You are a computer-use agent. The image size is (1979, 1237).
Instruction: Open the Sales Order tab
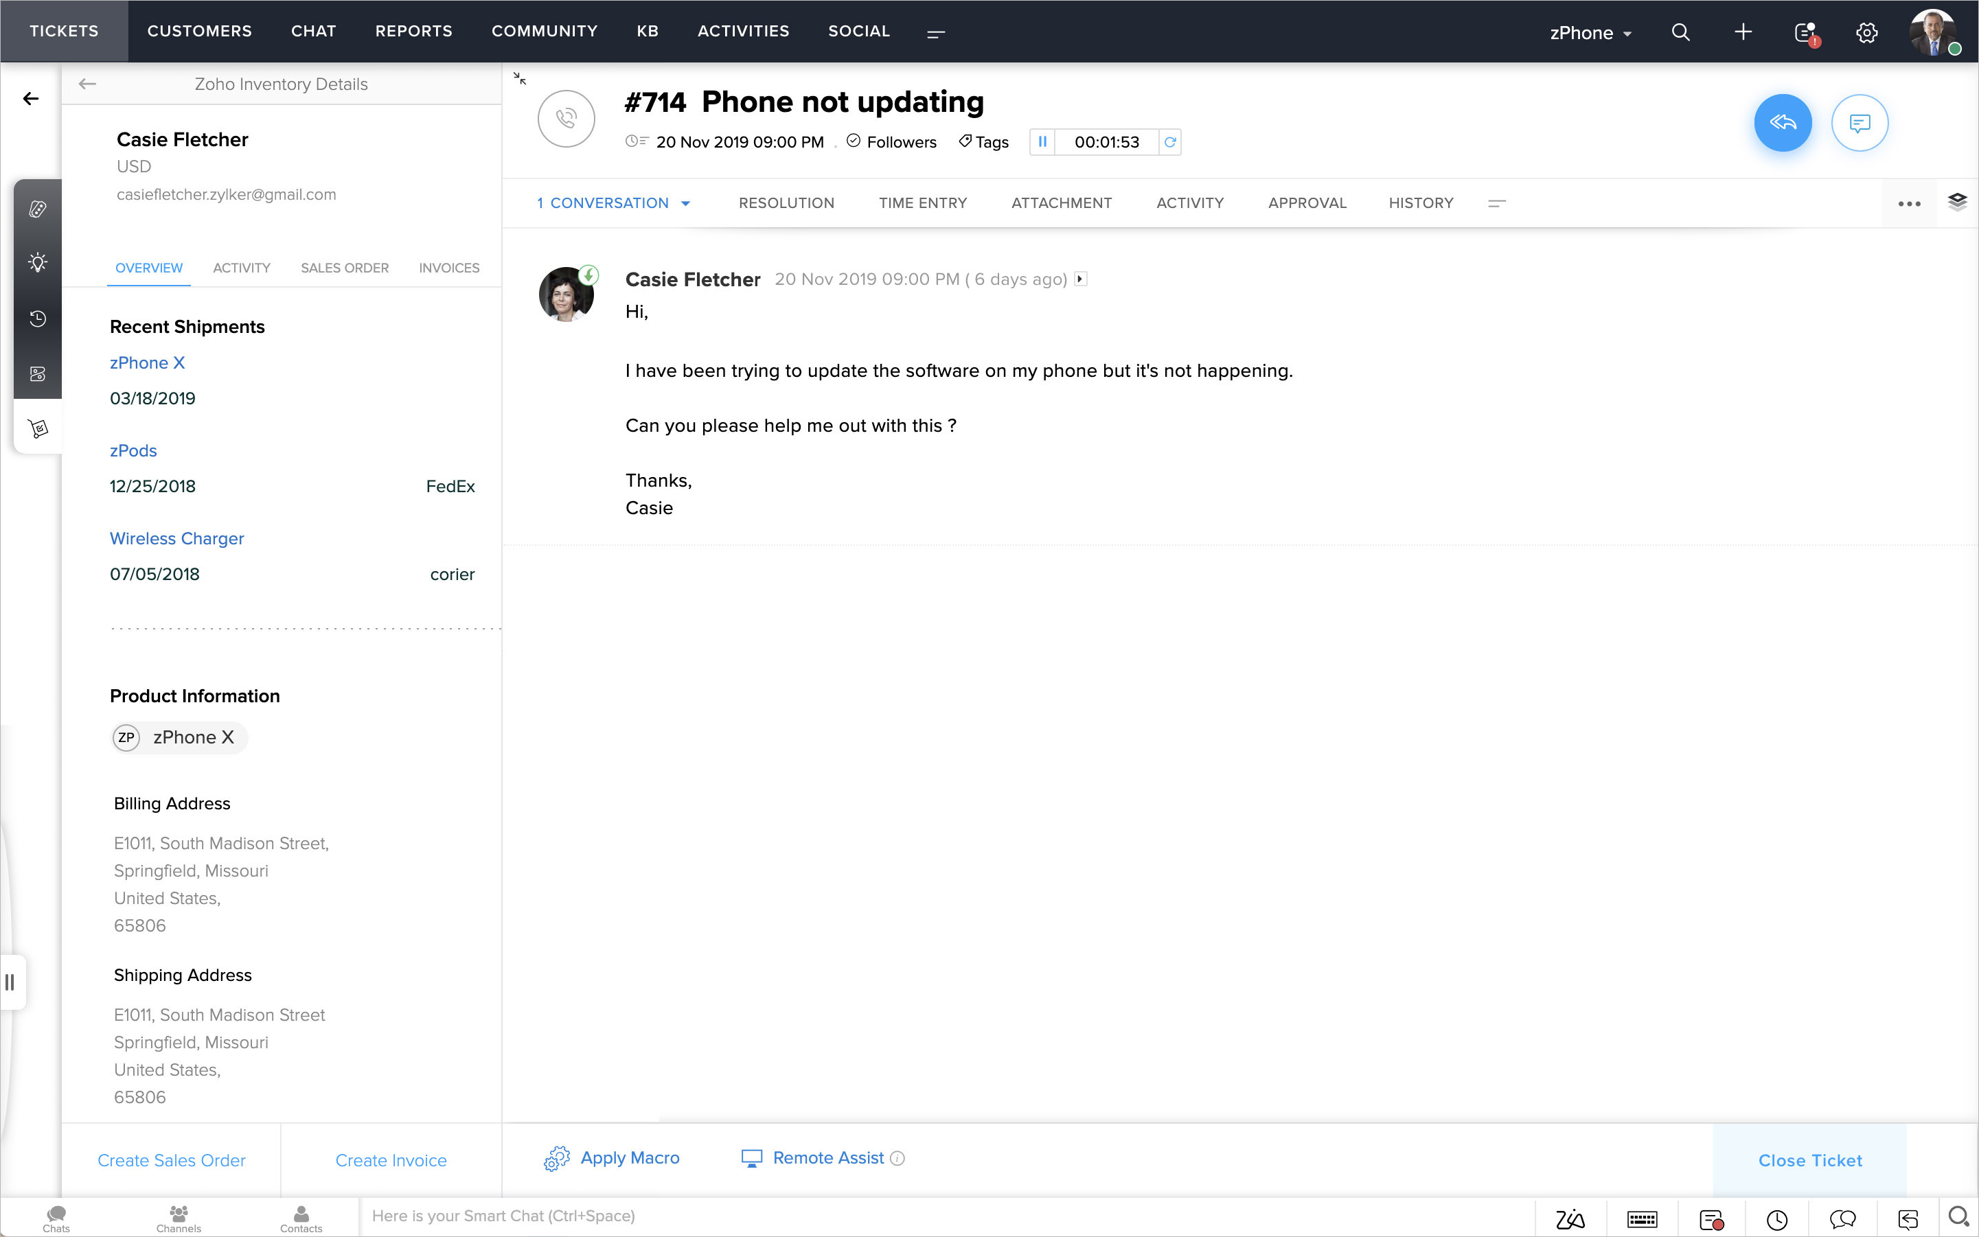344,268
